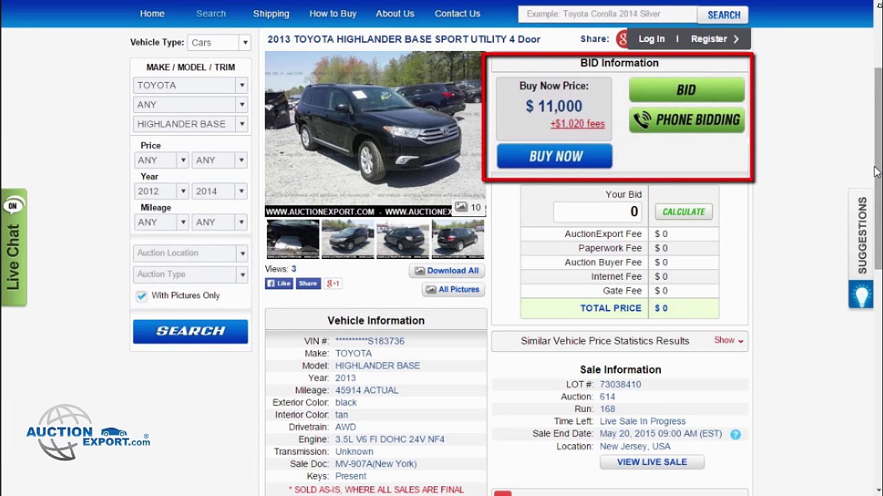Click the arrow next to Register
The height and width of the screenshot is (496, 883).
pyautogui.click(x=736, y=39)
